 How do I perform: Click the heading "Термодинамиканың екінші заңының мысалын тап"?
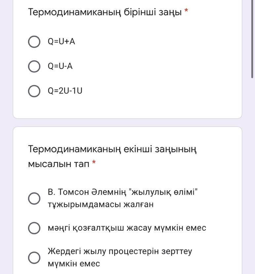pyautogui.click(x=112, y=149)
